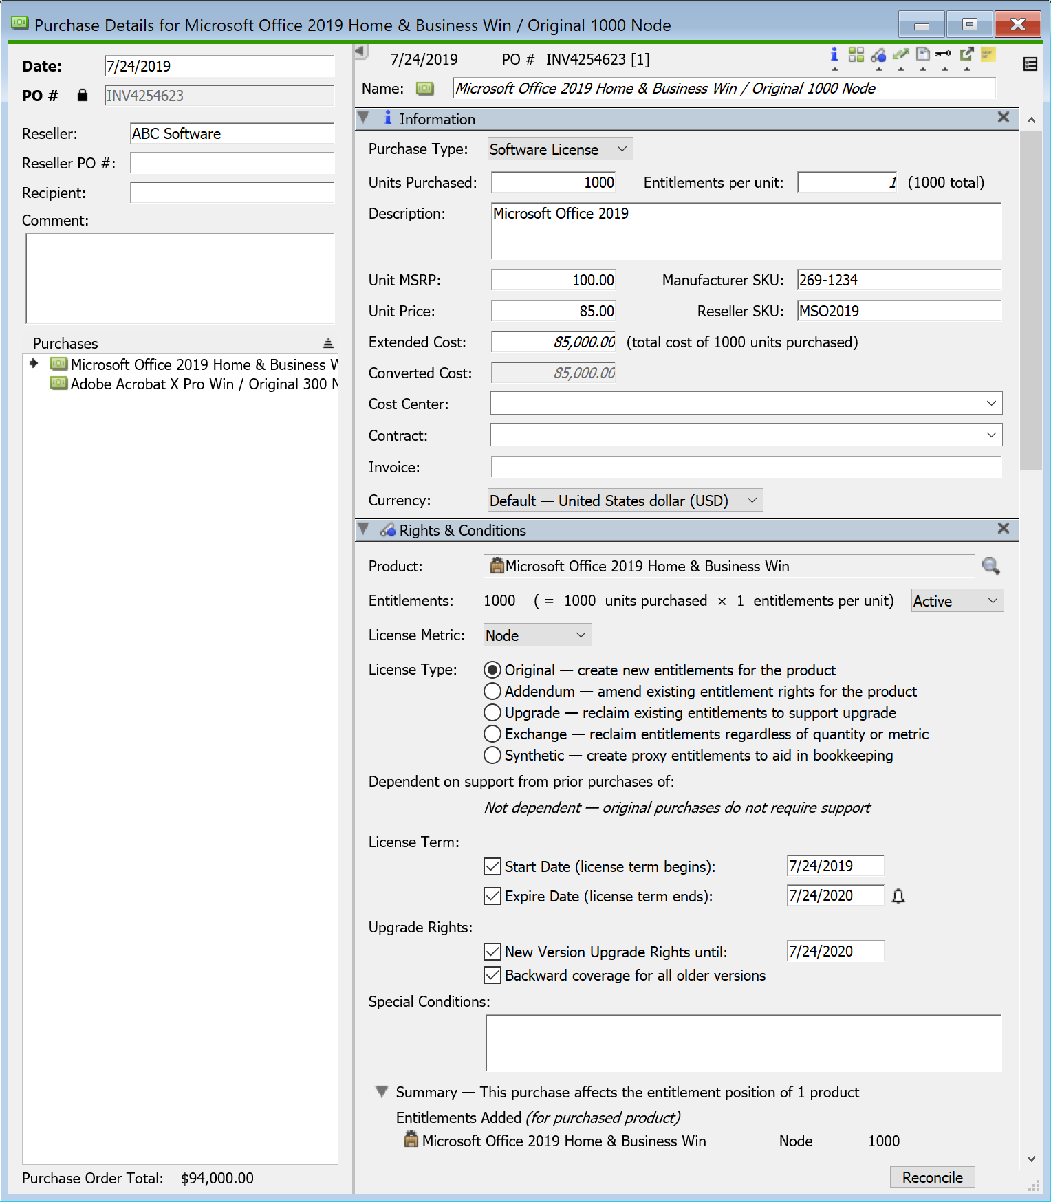Click the PO # lock icon

tap(83, 95)
